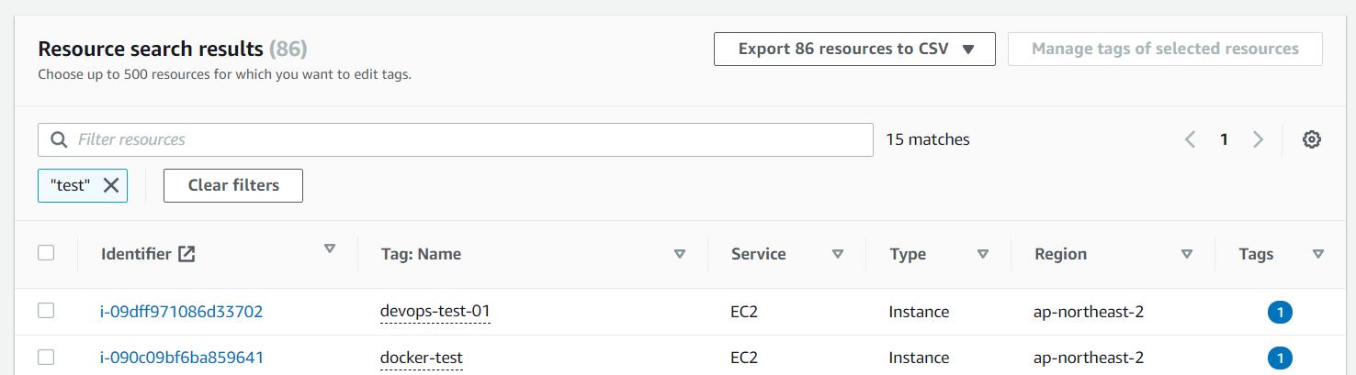Image resolution: width=1356 pixels, height=375 pixels.
Task: Open tags badge for docker-test row
Action: 1280,358
